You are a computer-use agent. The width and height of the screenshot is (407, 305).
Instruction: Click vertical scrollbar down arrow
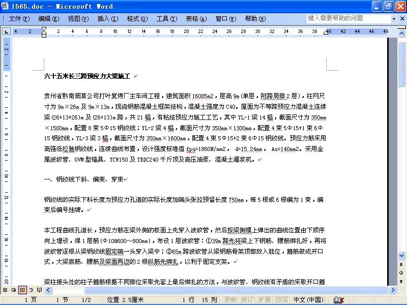[x=401, y=256]
